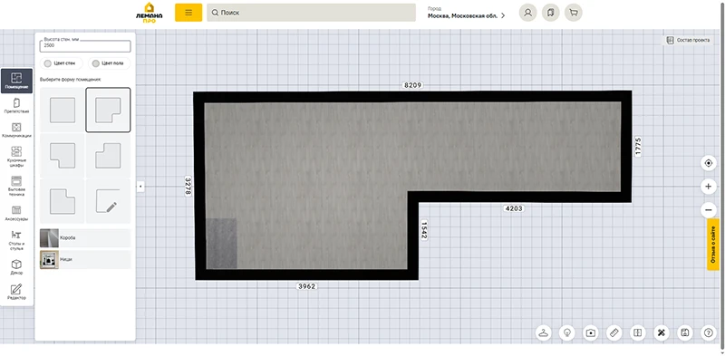Select the plain square room shape
This screenshot has width=725, height=356.
pyautogui.click(x=63, y=110)
